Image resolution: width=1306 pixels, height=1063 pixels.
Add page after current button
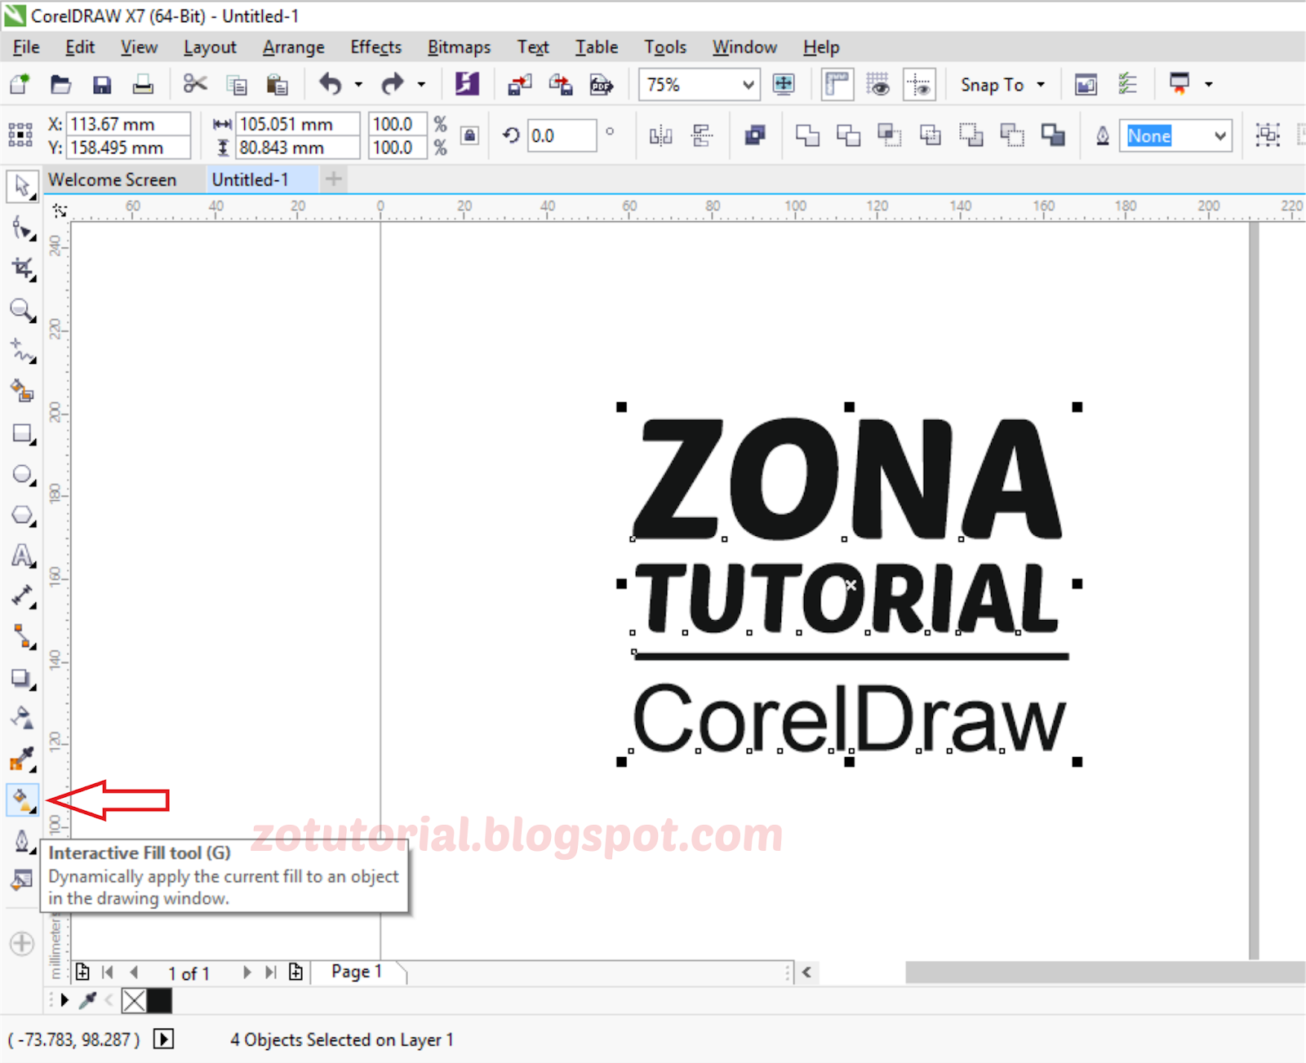tap(295, 972)
